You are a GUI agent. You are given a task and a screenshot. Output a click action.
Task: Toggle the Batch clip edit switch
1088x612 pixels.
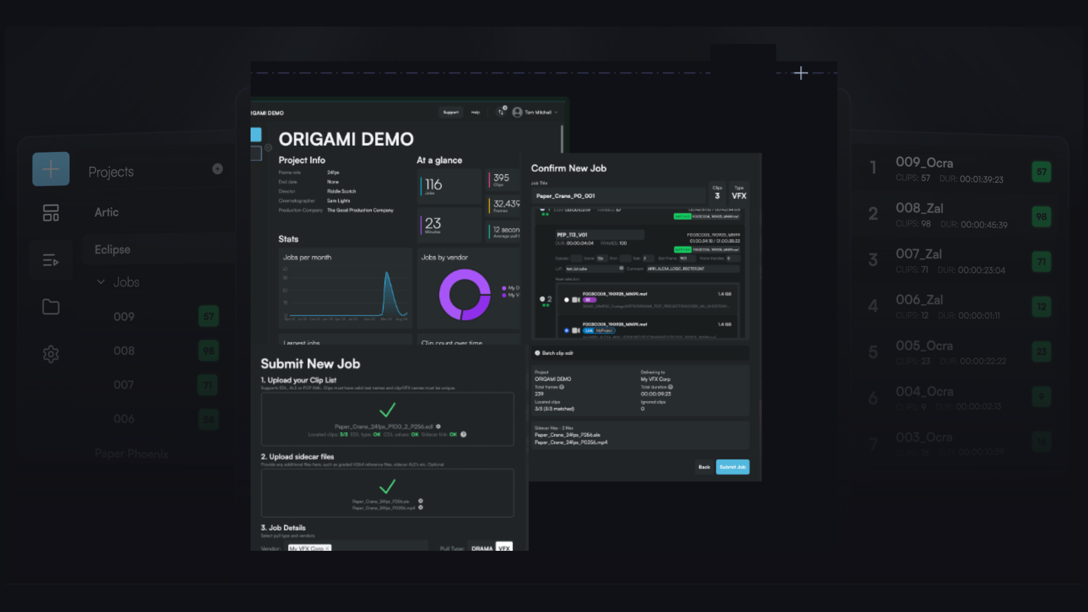click(x=538, y=353)
